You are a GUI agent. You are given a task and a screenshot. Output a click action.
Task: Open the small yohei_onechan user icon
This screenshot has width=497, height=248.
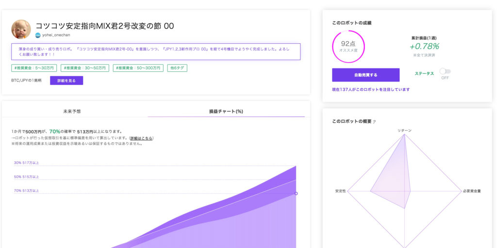[x=38, y=35]
